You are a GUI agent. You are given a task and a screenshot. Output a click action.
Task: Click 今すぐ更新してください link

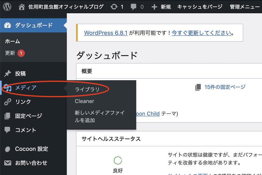(x=201, y=33)
